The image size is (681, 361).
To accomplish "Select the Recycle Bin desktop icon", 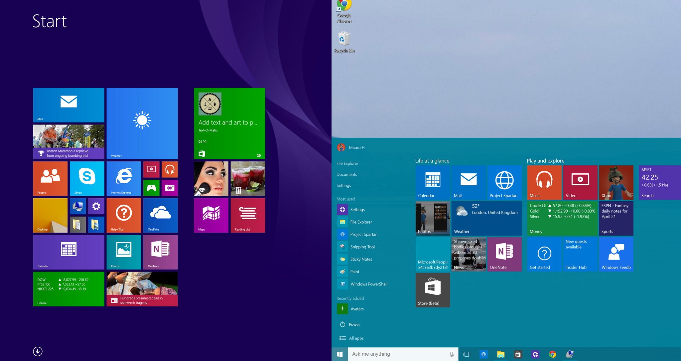I will [x=344, y=42].
